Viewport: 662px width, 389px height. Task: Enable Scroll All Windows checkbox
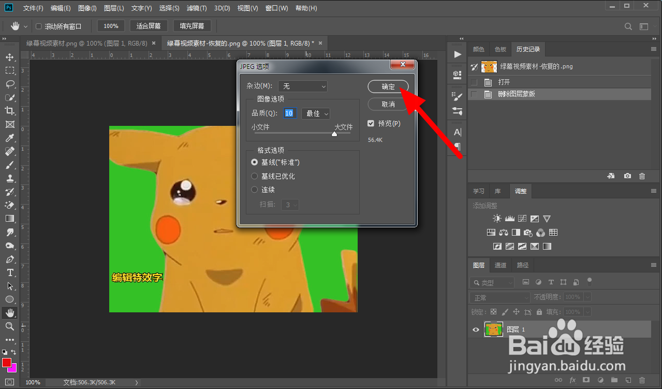point(38,26)
